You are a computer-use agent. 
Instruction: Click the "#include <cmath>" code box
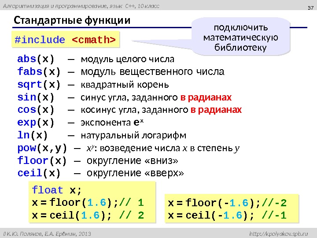click(x=66, y=40)
